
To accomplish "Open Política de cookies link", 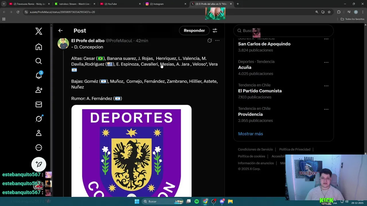I will click(251, 156).
